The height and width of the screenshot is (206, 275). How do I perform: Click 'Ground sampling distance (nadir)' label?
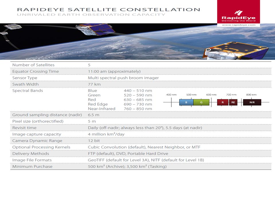tap(47, 115)
